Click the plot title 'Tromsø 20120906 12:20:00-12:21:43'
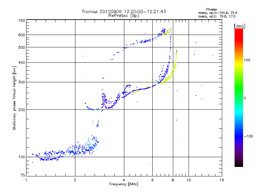This screenshot has height=196, width=261. pos(124,11)
